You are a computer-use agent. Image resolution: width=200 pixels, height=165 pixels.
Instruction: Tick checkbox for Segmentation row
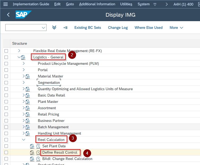pyautogui.click(x=6, y=82)
